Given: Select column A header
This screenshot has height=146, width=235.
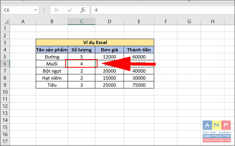Looking at the screenshot, I should point(23,21).
